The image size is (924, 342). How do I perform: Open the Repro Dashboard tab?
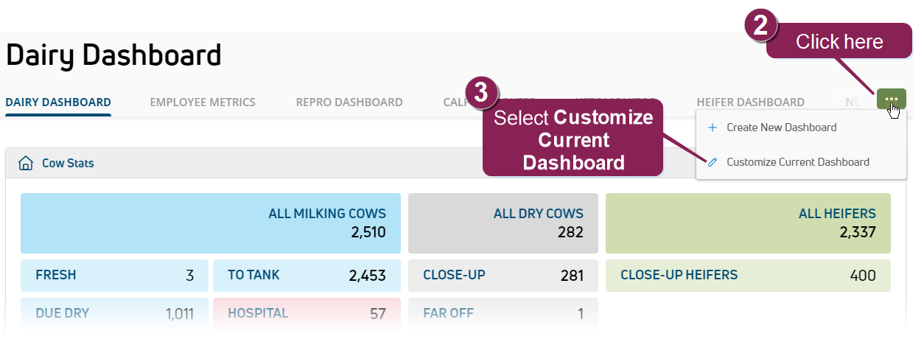[x=349, y=102]
